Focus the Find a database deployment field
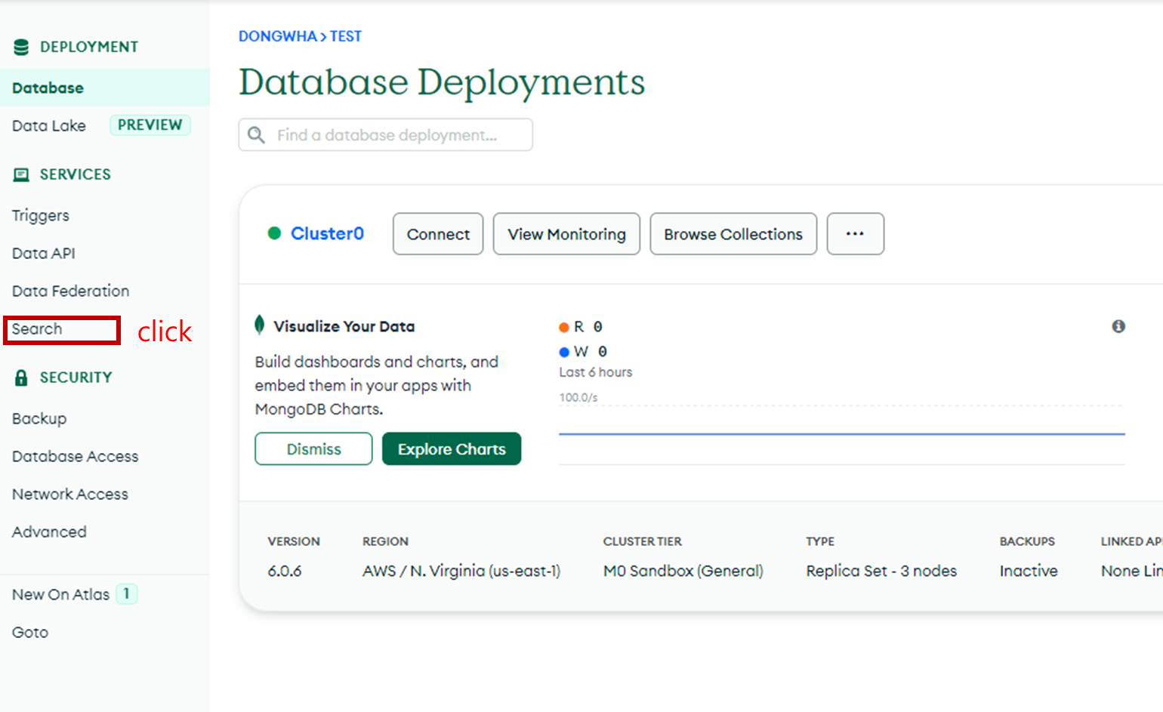The image size is (1163, 712). (x=386, y=135)
